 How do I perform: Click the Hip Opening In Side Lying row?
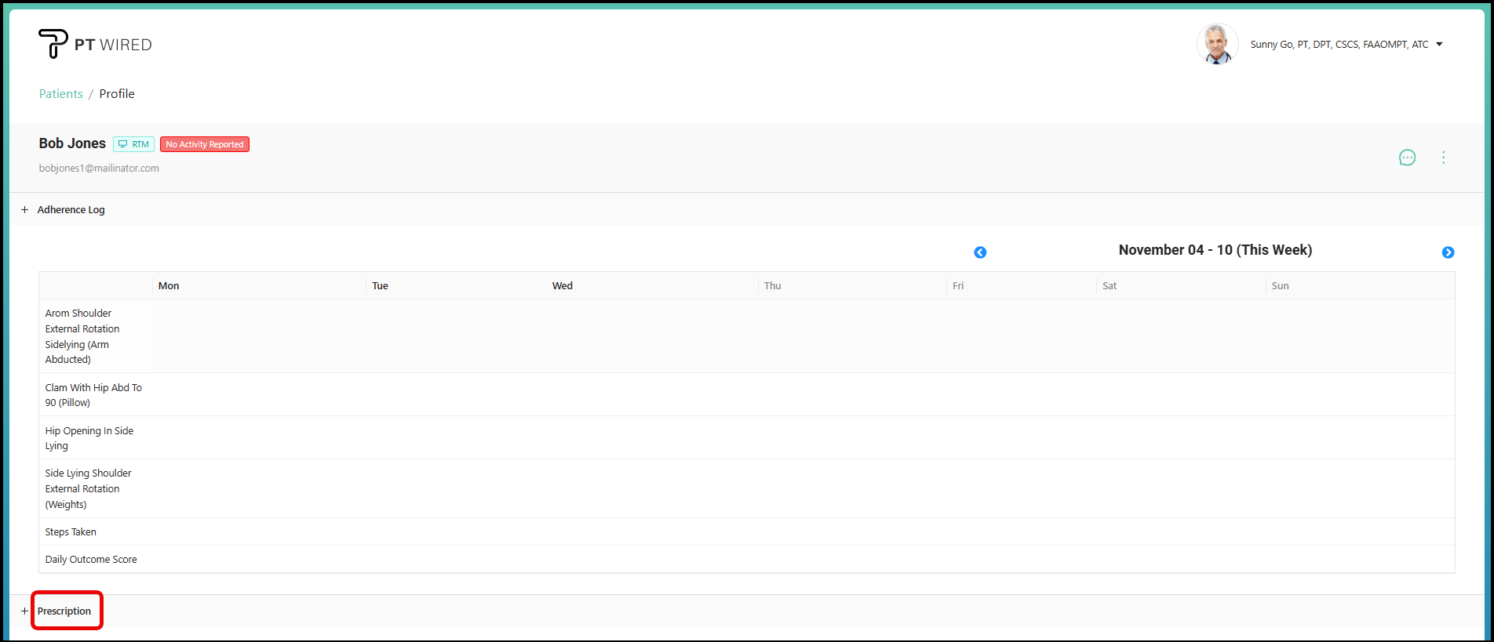89,438
